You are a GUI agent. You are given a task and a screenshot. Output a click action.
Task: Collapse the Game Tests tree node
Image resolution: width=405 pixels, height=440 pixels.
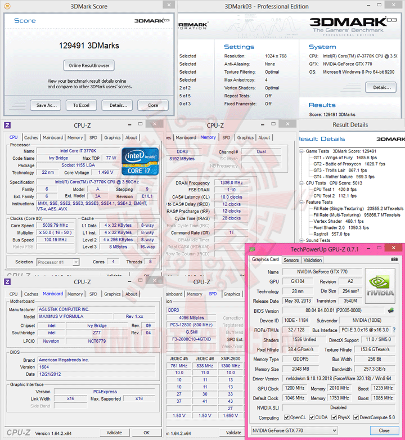(302, 151)
